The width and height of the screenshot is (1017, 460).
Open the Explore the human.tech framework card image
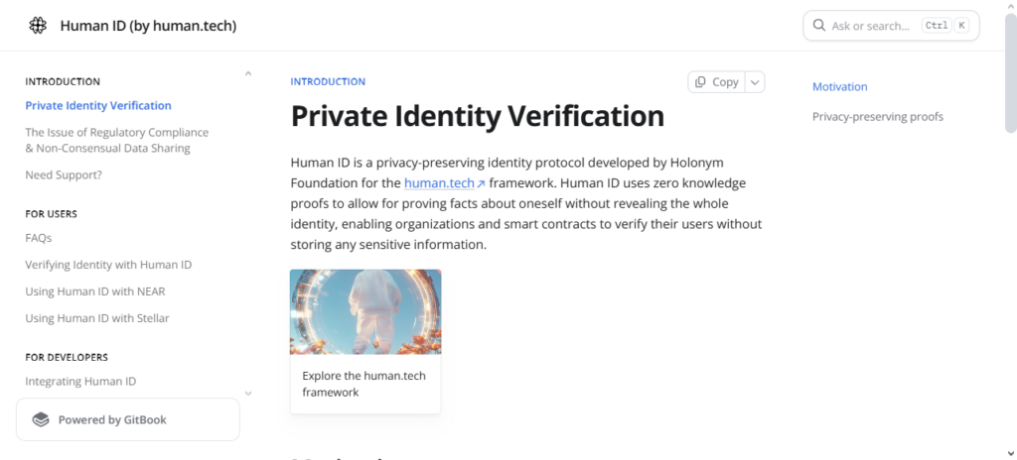[x=365, y=312]
